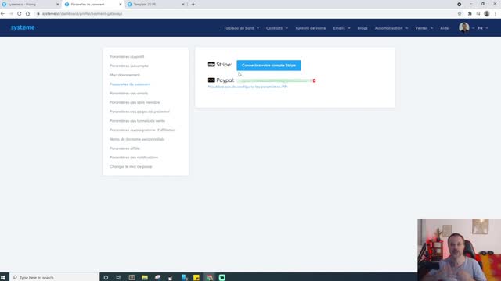The height and width of the screenshot is (281, 501).
Task: Click the browser home icon
Action: [28, 14]
